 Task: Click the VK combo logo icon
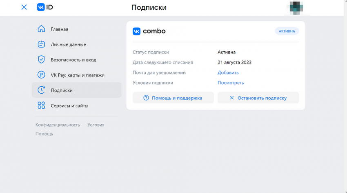click(137, 31)
